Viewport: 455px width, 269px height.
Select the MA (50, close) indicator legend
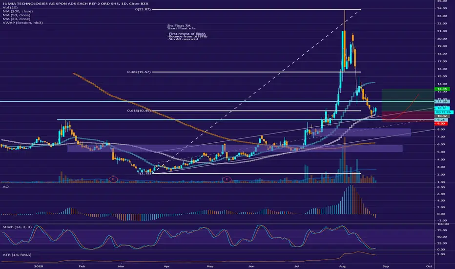(x=17, y=15)
